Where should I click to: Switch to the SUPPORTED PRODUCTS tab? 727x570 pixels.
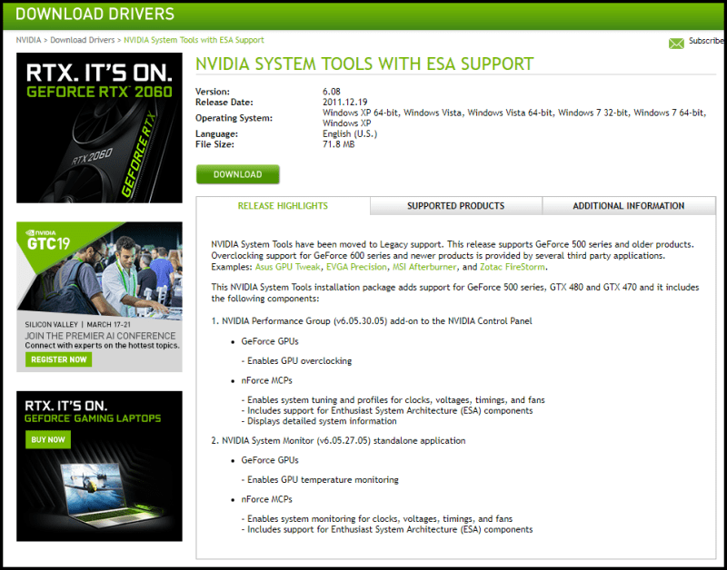tap(454, 206)
